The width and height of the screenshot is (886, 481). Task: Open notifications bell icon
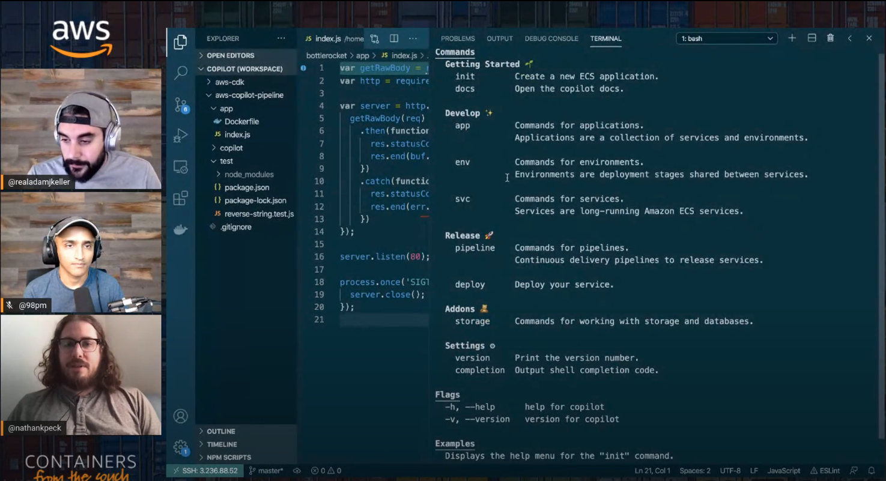pyautogui.click(x=872, y=471)
